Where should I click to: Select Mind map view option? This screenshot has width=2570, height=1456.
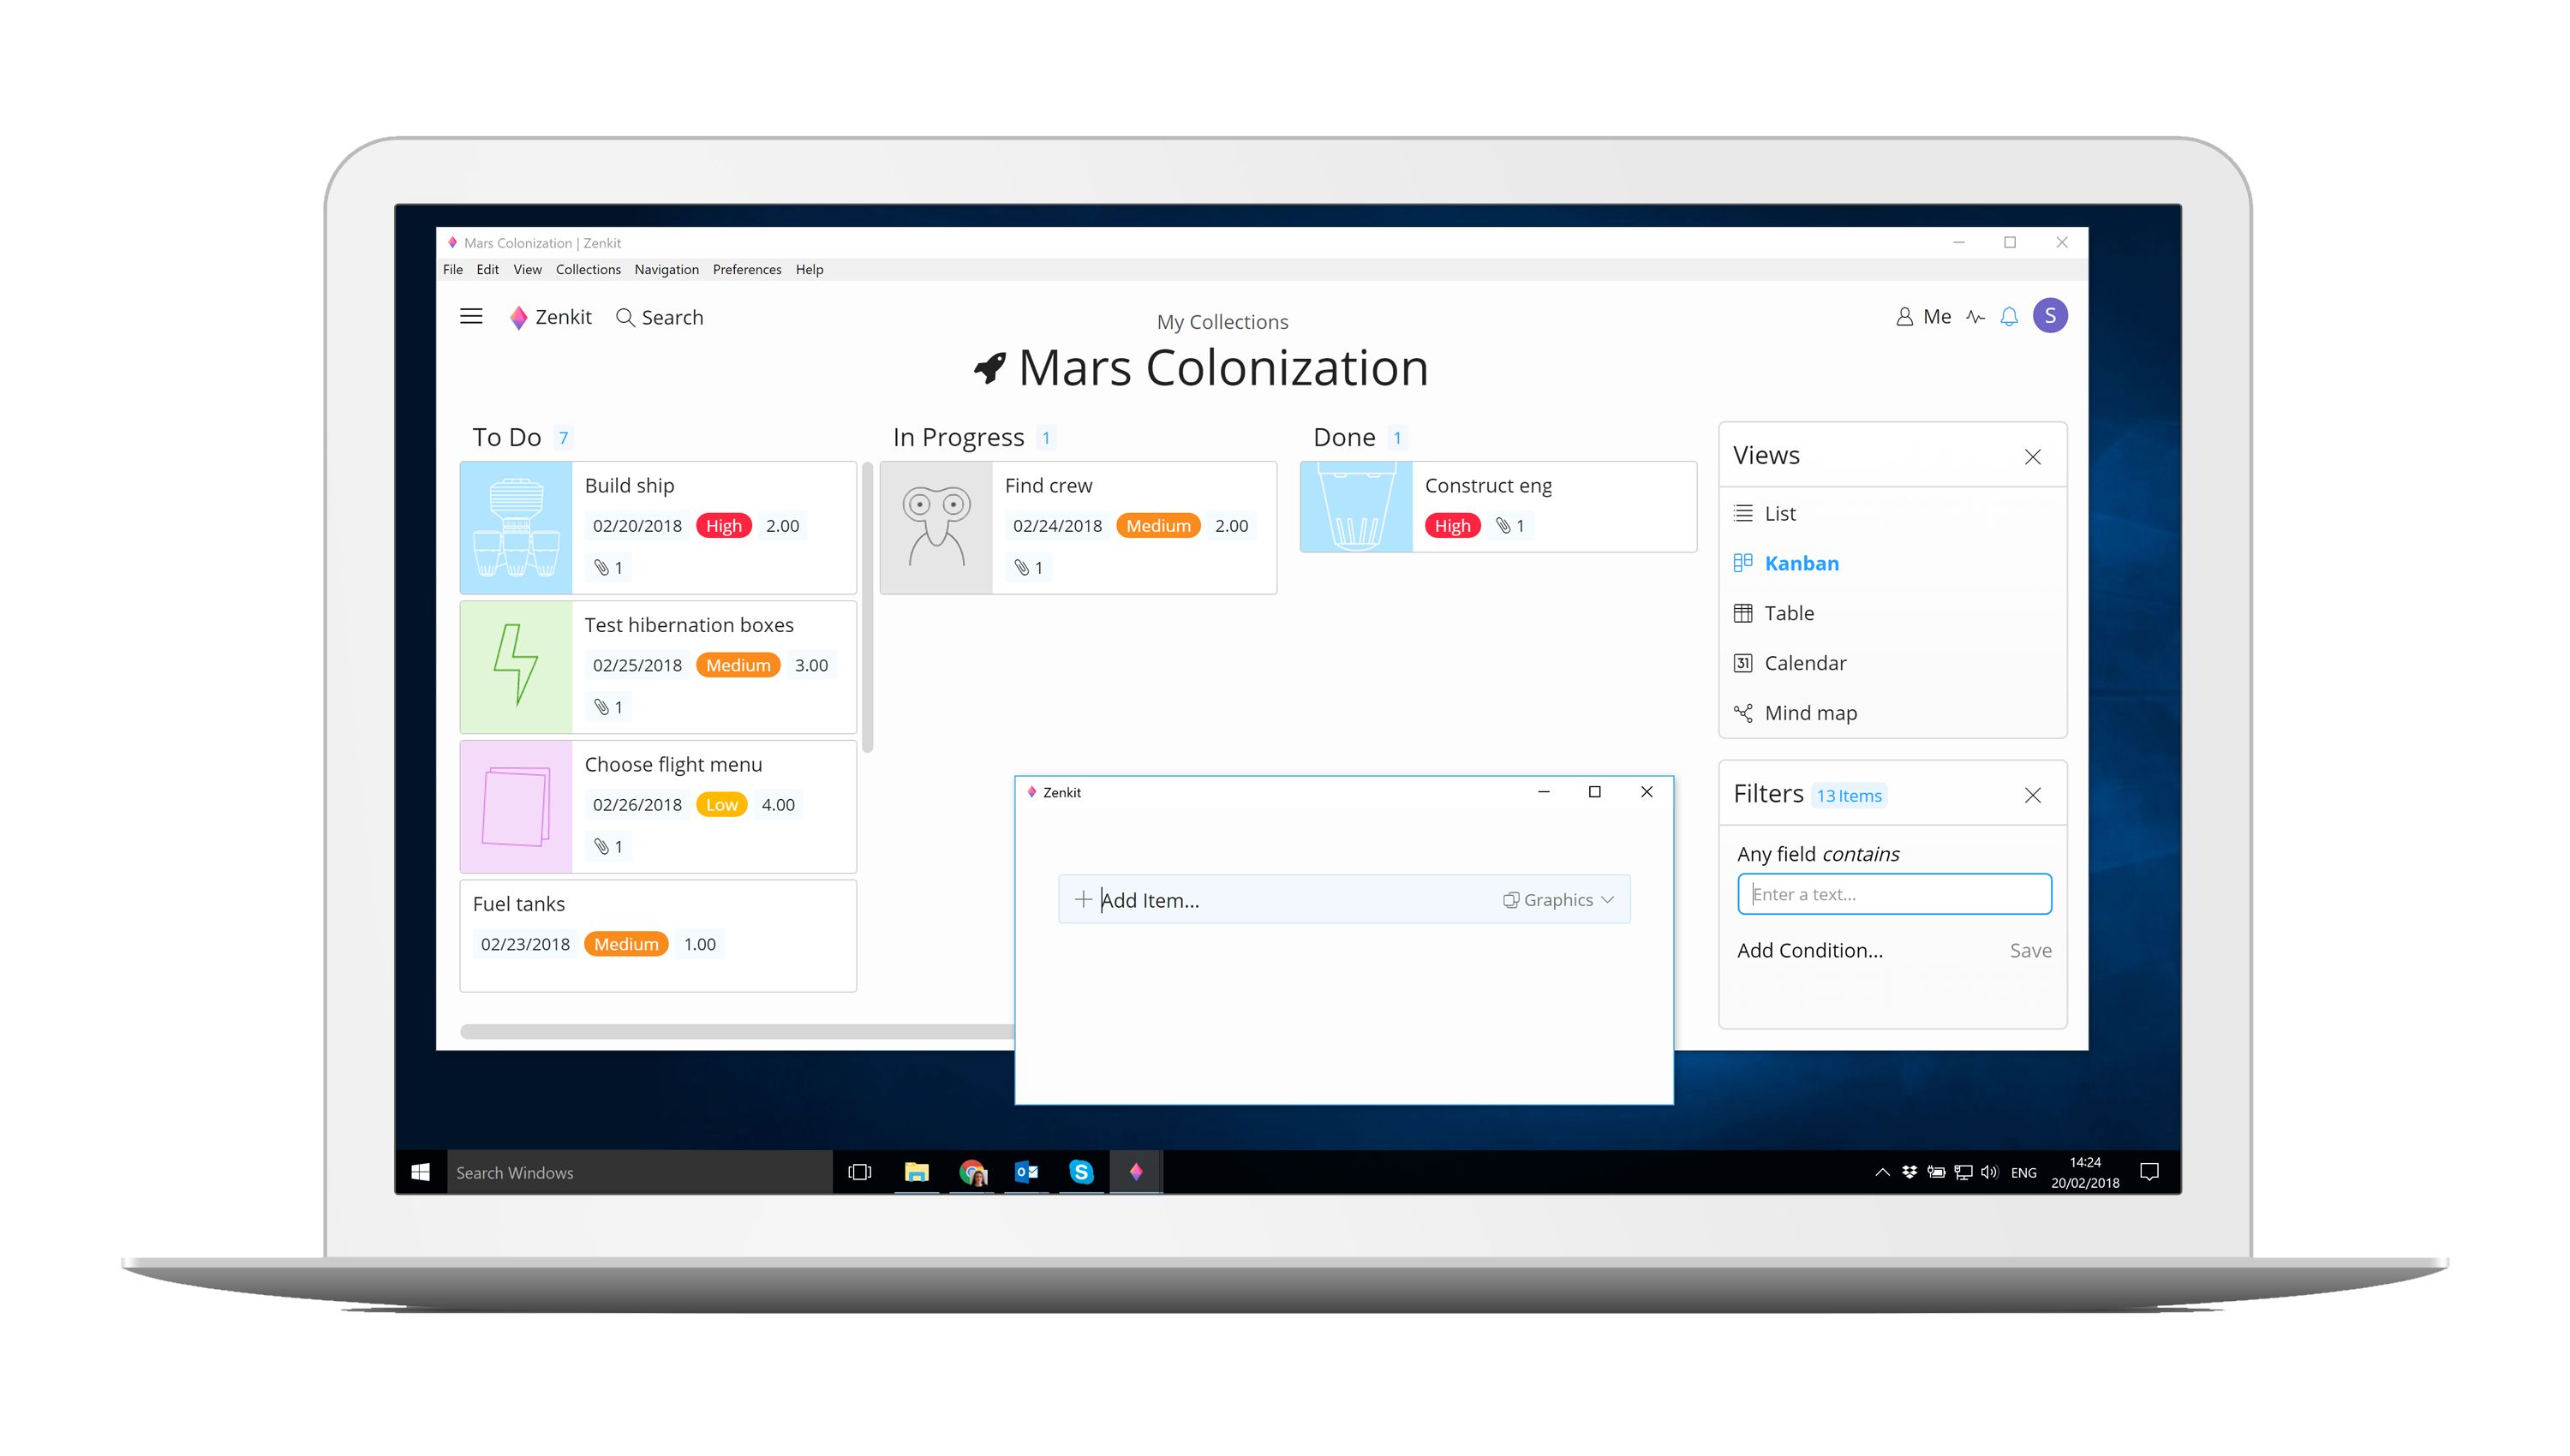point(1809,711)
